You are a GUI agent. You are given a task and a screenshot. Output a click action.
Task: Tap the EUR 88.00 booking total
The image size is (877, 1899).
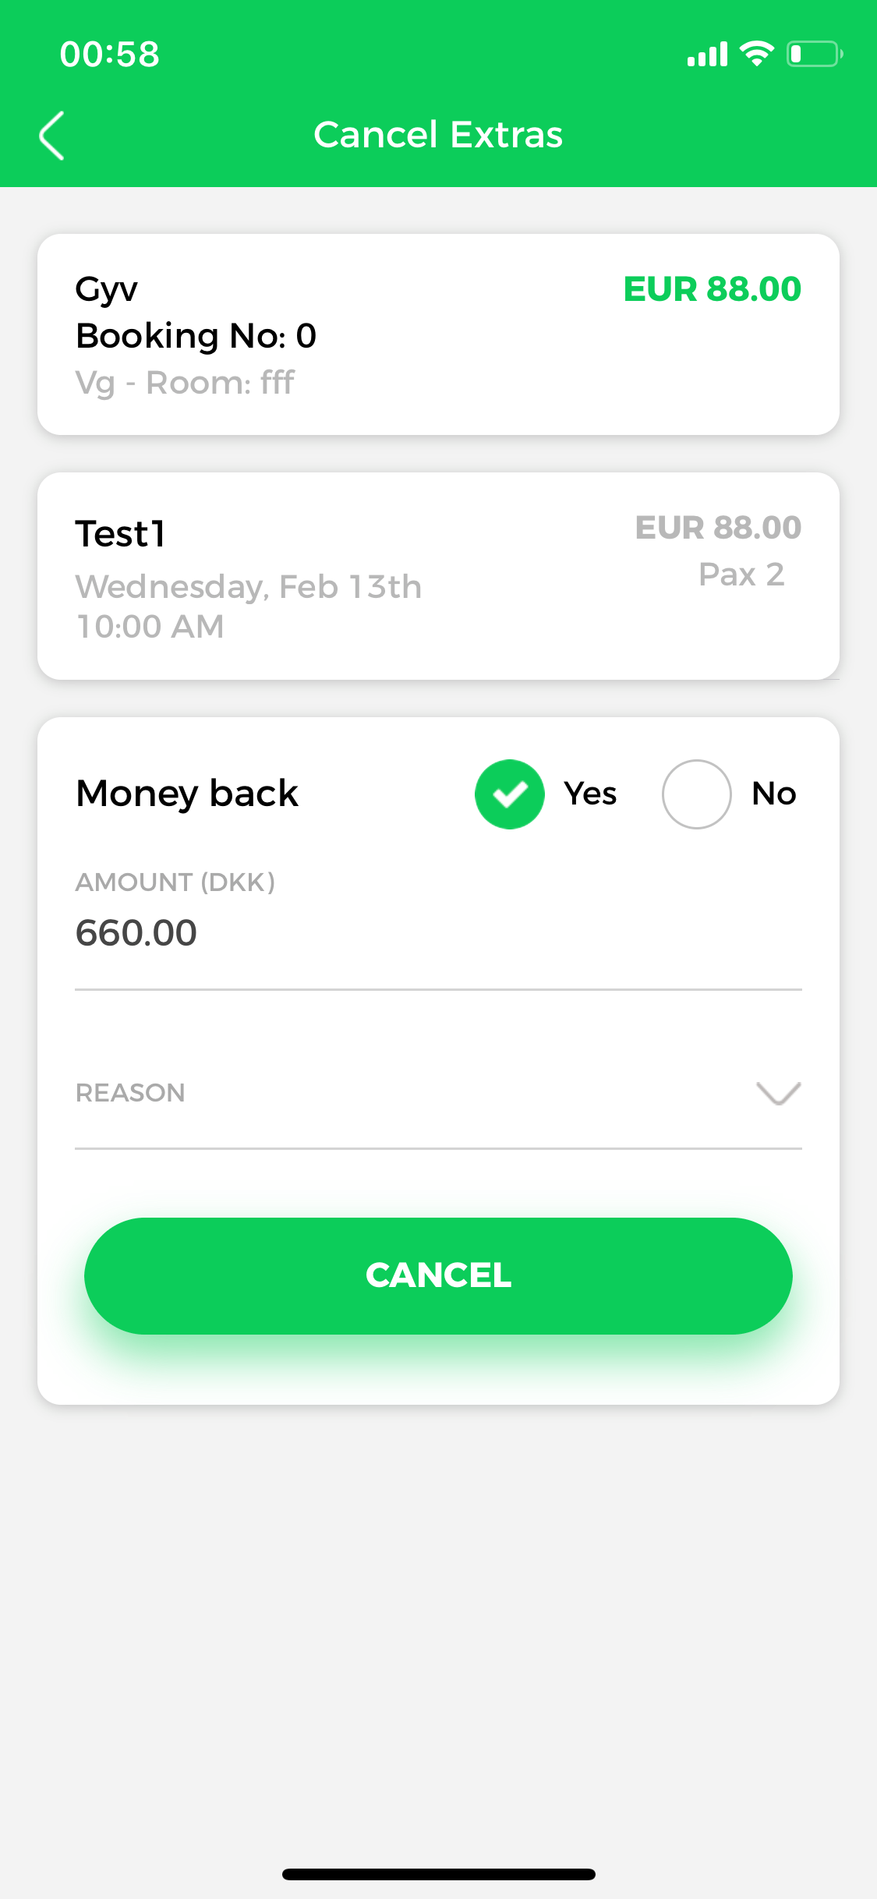[712, 289]
